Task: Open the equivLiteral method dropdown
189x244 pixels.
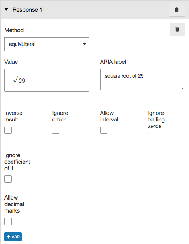Action: click(47, 44)
